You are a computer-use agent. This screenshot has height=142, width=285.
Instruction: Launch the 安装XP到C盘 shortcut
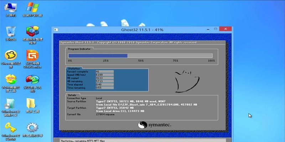pos(32,10)
